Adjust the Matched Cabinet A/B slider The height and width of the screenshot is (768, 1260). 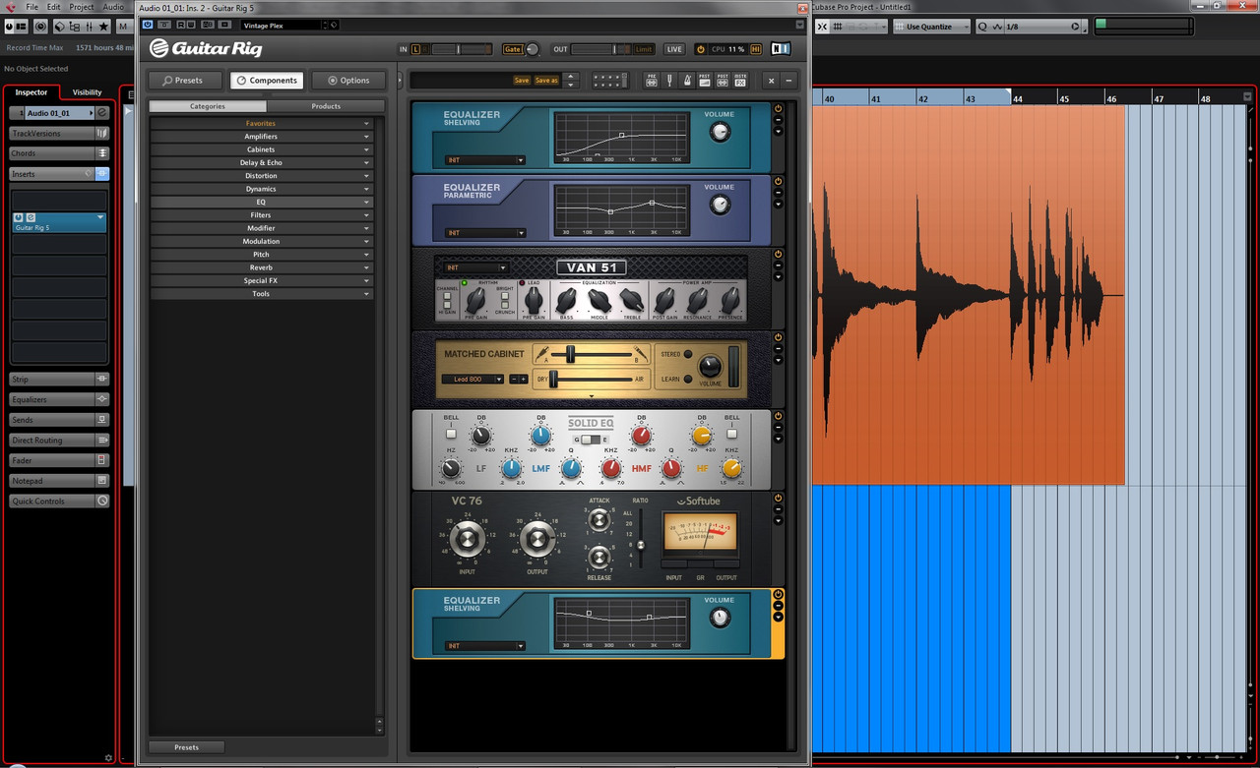coord(569,353)
